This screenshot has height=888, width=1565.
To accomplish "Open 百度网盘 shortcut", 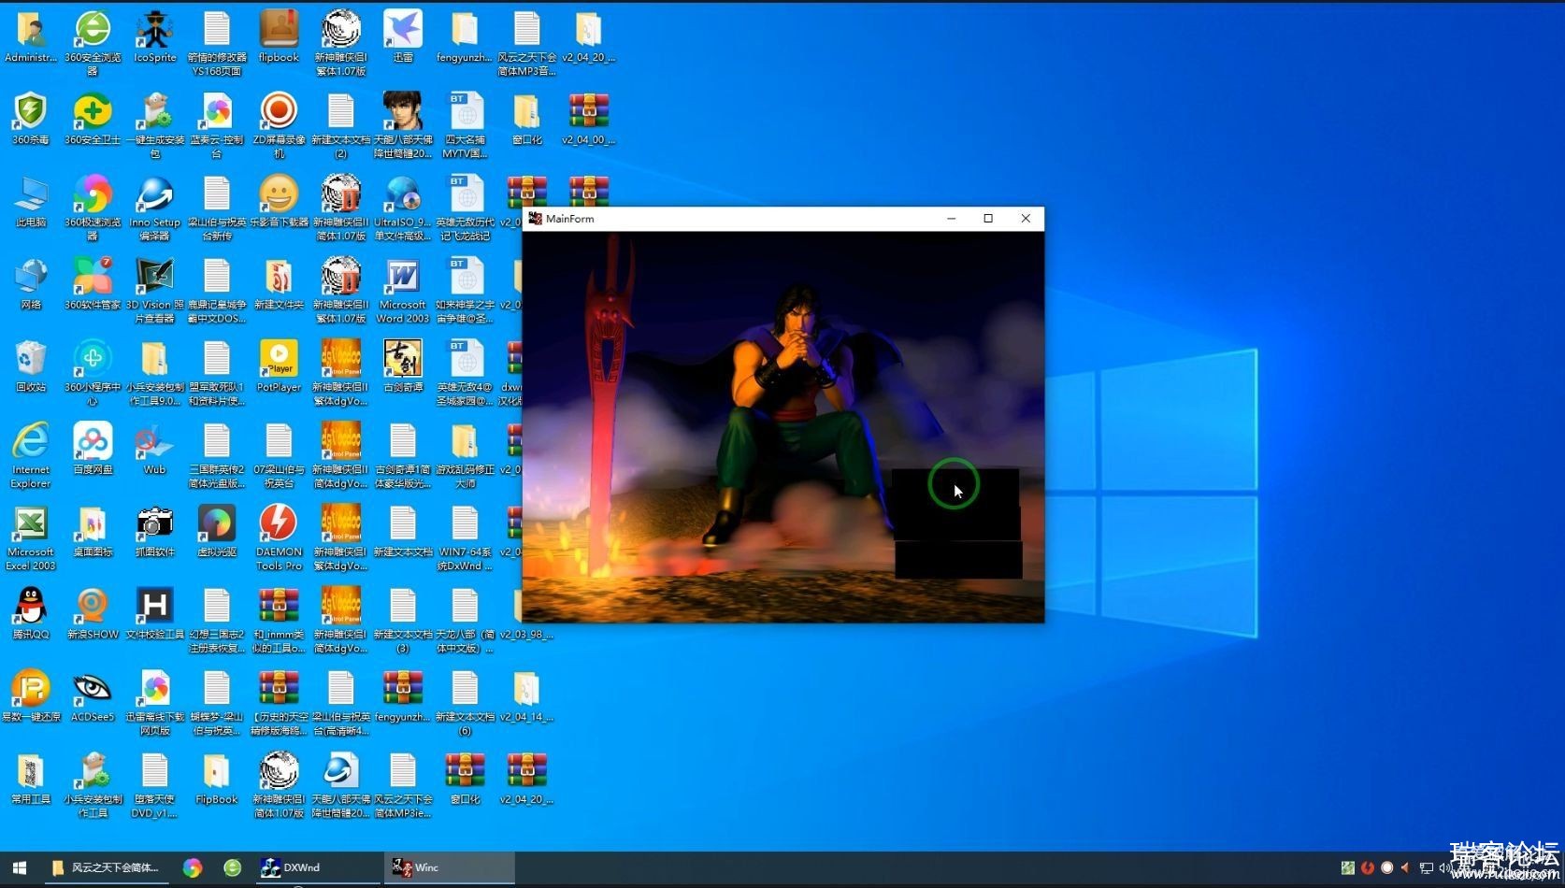I will point(93,449).
